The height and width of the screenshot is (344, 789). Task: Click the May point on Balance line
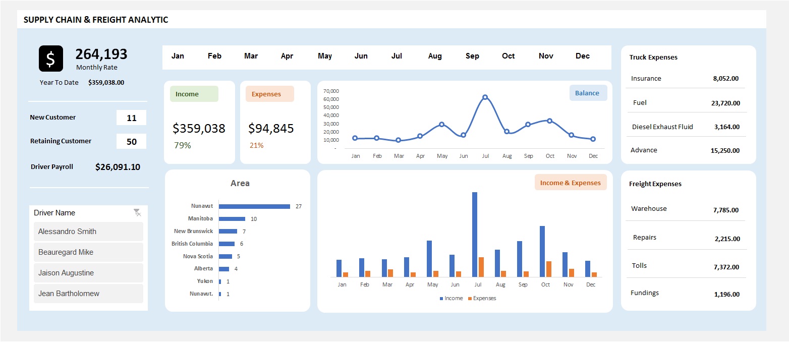tap(442, 124)
